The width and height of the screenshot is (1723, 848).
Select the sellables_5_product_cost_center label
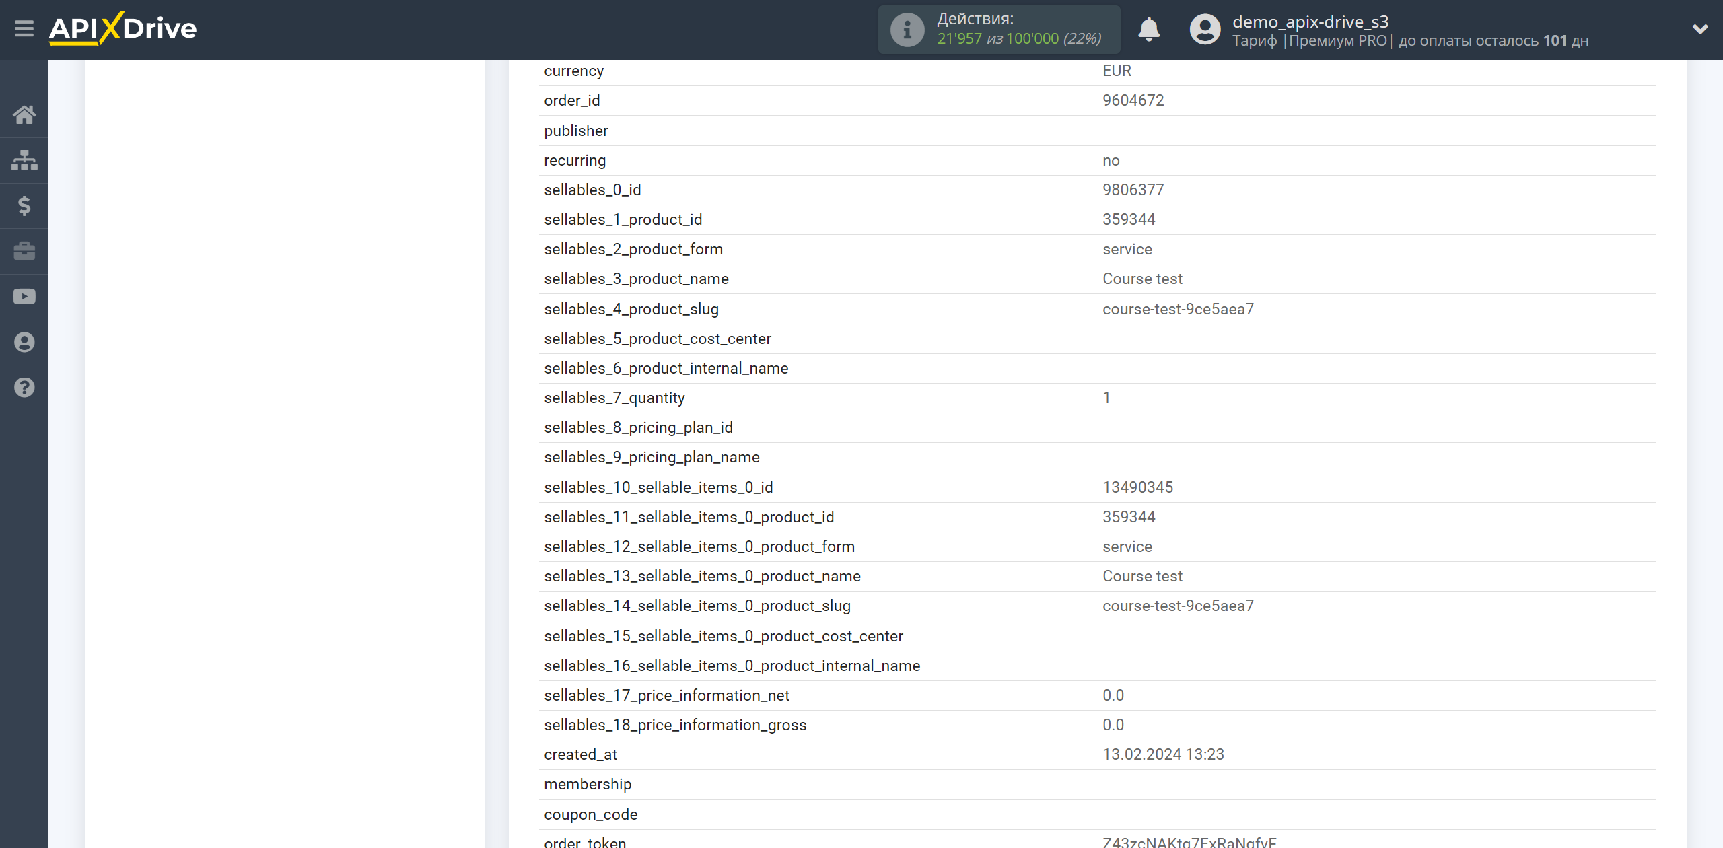657,339
